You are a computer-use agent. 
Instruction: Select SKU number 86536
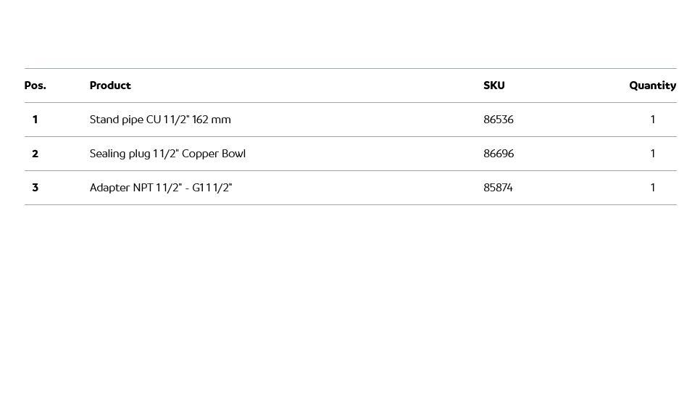pyautogui.click(x=499, y=120)
